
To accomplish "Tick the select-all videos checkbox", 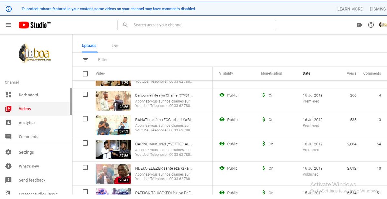I will point(85,74).
